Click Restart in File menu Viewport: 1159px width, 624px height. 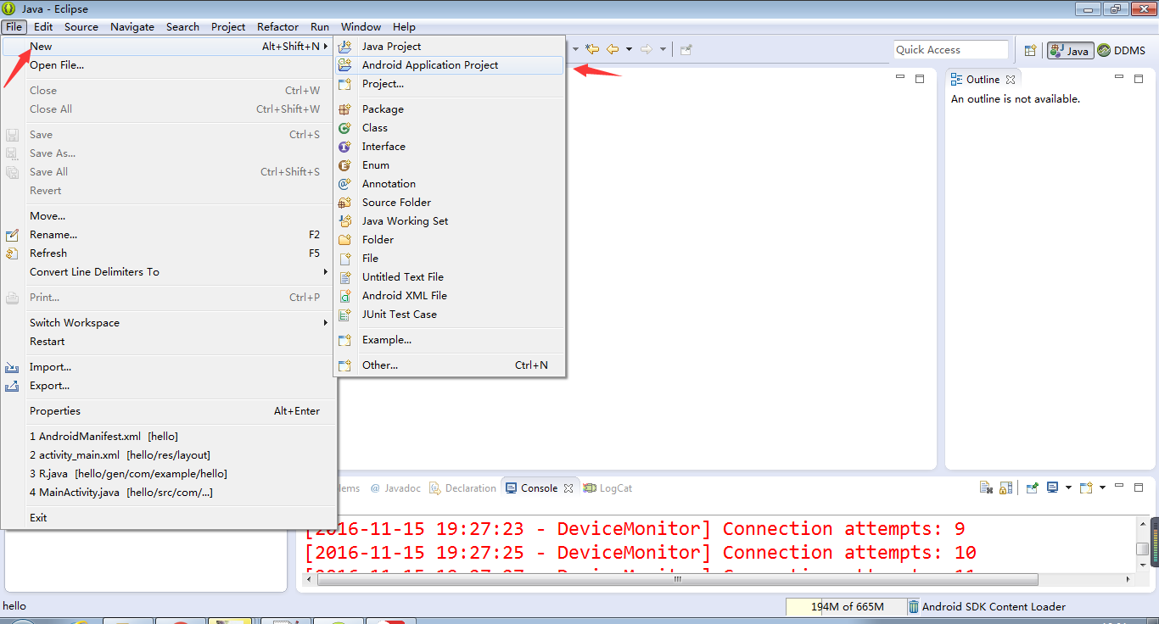(x=169, y=342)
